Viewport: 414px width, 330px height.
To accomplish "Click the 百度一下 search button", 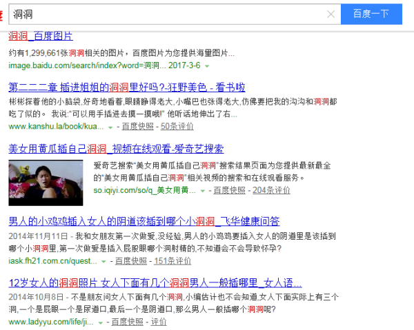I will pos(371,14).
